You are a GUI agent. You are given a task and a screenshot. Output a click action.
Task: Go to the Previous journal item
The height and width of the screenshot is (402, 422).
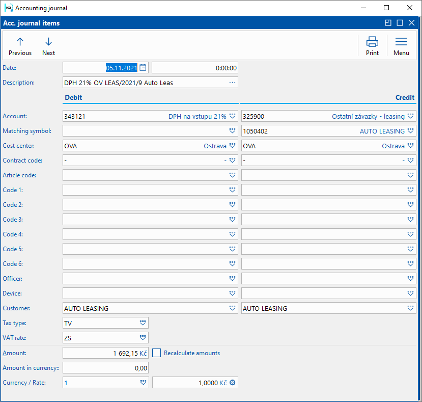coord(20,46)
